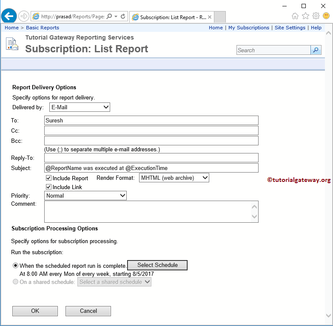Screen dimensions: 333x326
Task: Click the Search magnifier button
Action: point(316,50)
